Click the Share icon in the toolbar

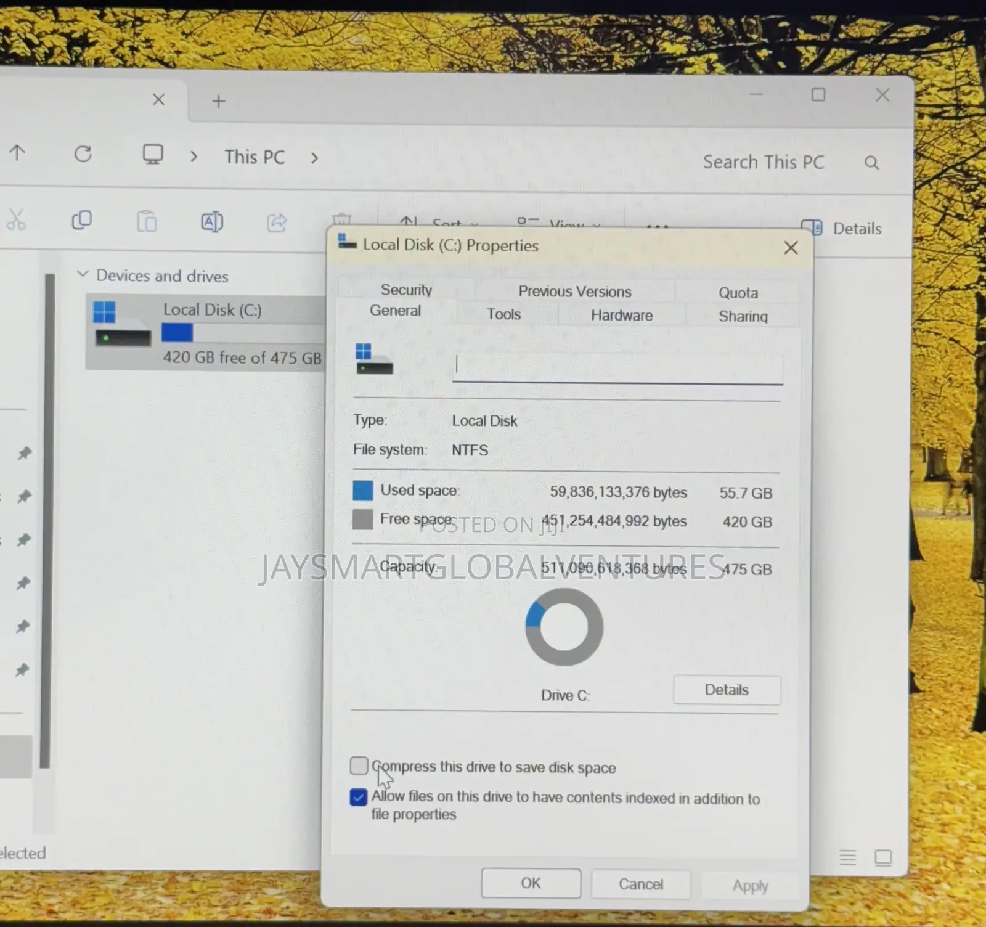tap(277, 223)
